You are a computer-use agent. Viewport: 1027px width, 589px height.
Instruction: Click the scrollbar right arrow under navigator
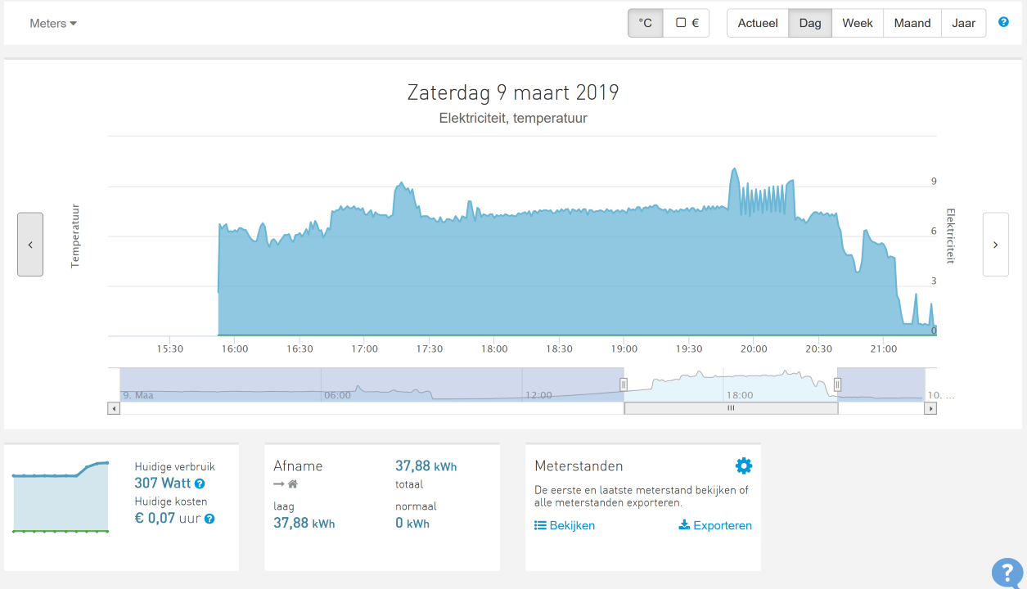click(x=930, y=408)
